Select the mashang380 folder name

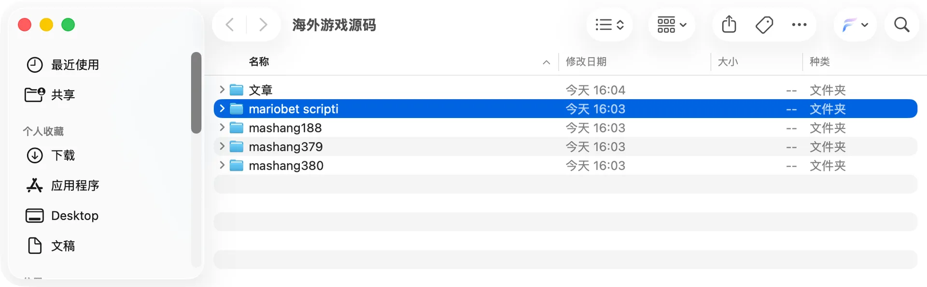[286, 166]
